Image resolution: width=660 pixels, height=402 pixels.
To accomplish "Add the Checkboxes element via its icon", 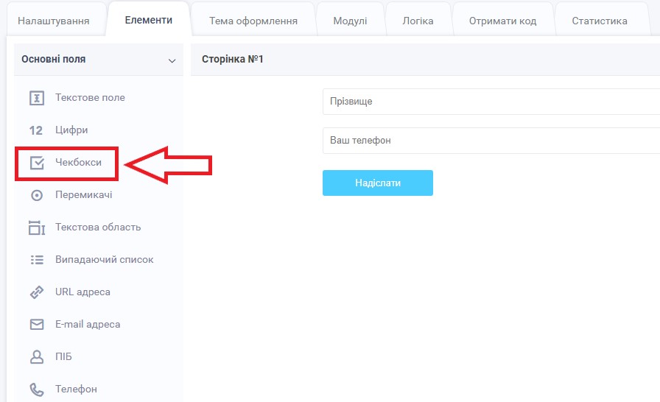I will pos(36,163).
